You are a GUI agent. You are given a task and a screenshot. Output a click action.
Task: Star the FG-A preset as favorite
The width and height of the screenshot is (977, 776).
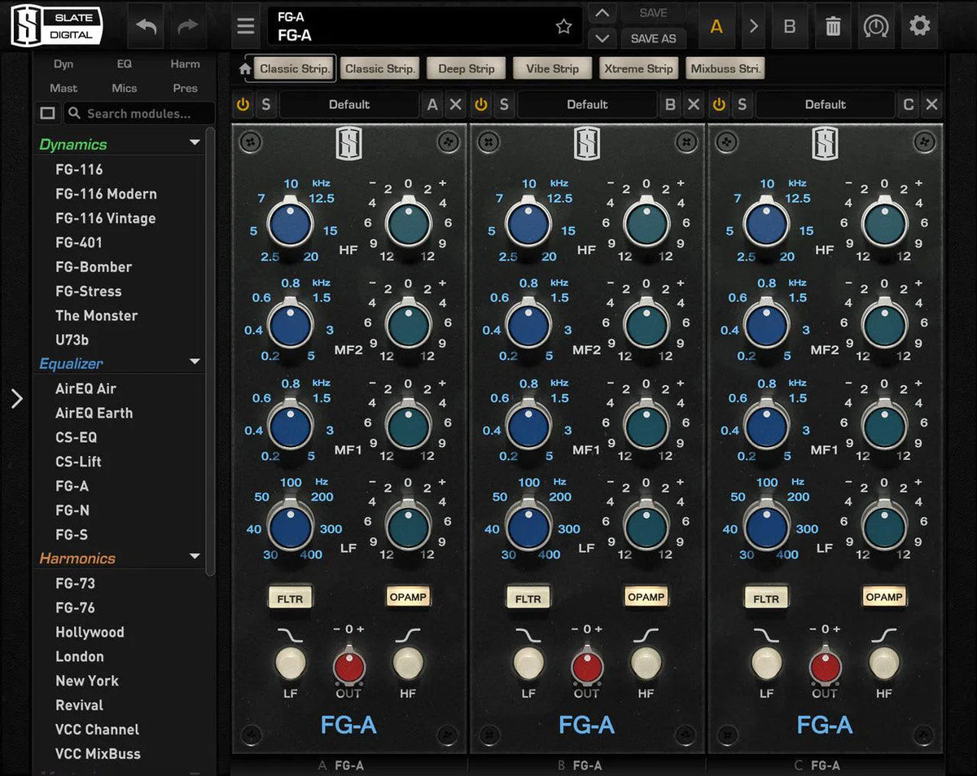[563, 26]
